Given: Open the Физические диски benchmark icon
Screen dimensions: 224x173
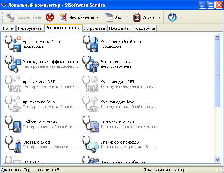Looking at the screenshot, I should tap(90, 124).
